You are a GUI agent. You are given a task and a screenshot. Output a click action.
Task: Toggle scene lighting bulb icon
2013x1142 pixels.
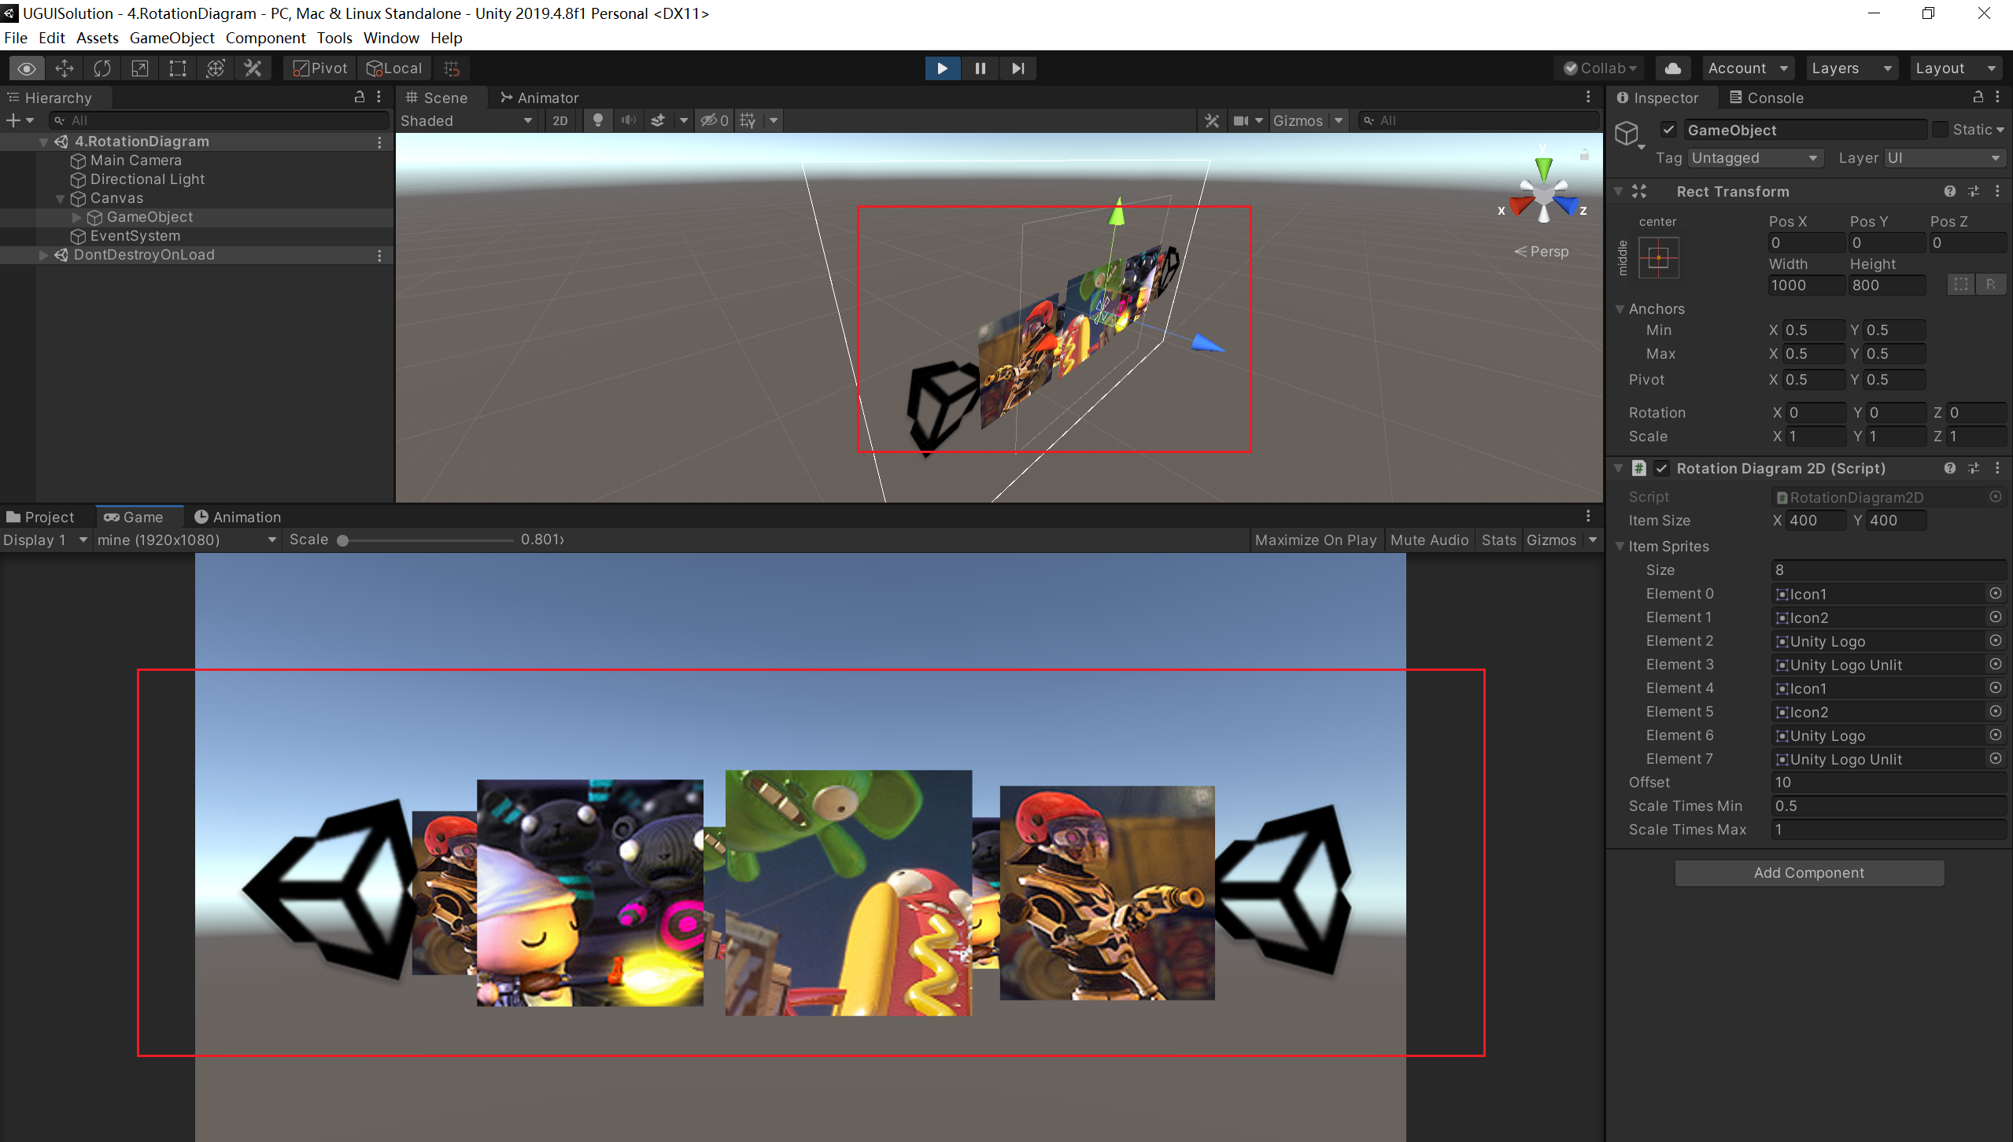pyautogui.click(x=598, y=120)
